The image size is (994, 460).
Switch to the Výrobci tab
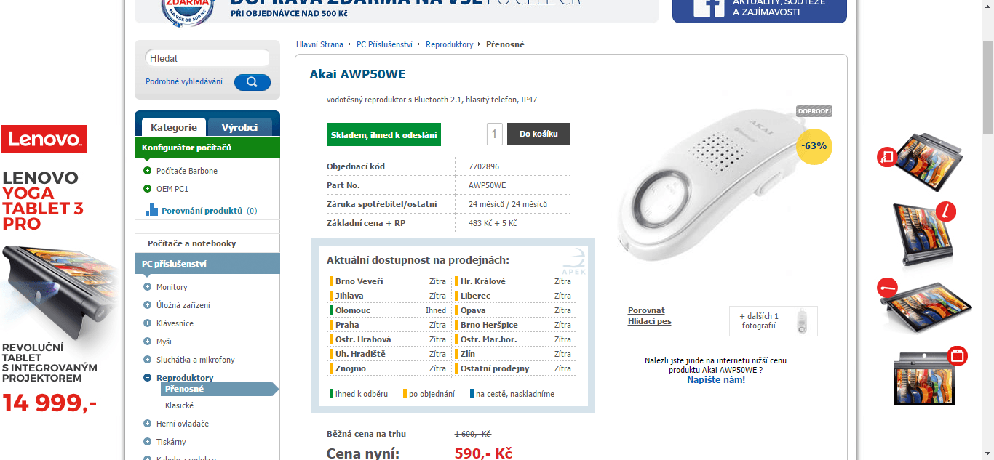239,127
